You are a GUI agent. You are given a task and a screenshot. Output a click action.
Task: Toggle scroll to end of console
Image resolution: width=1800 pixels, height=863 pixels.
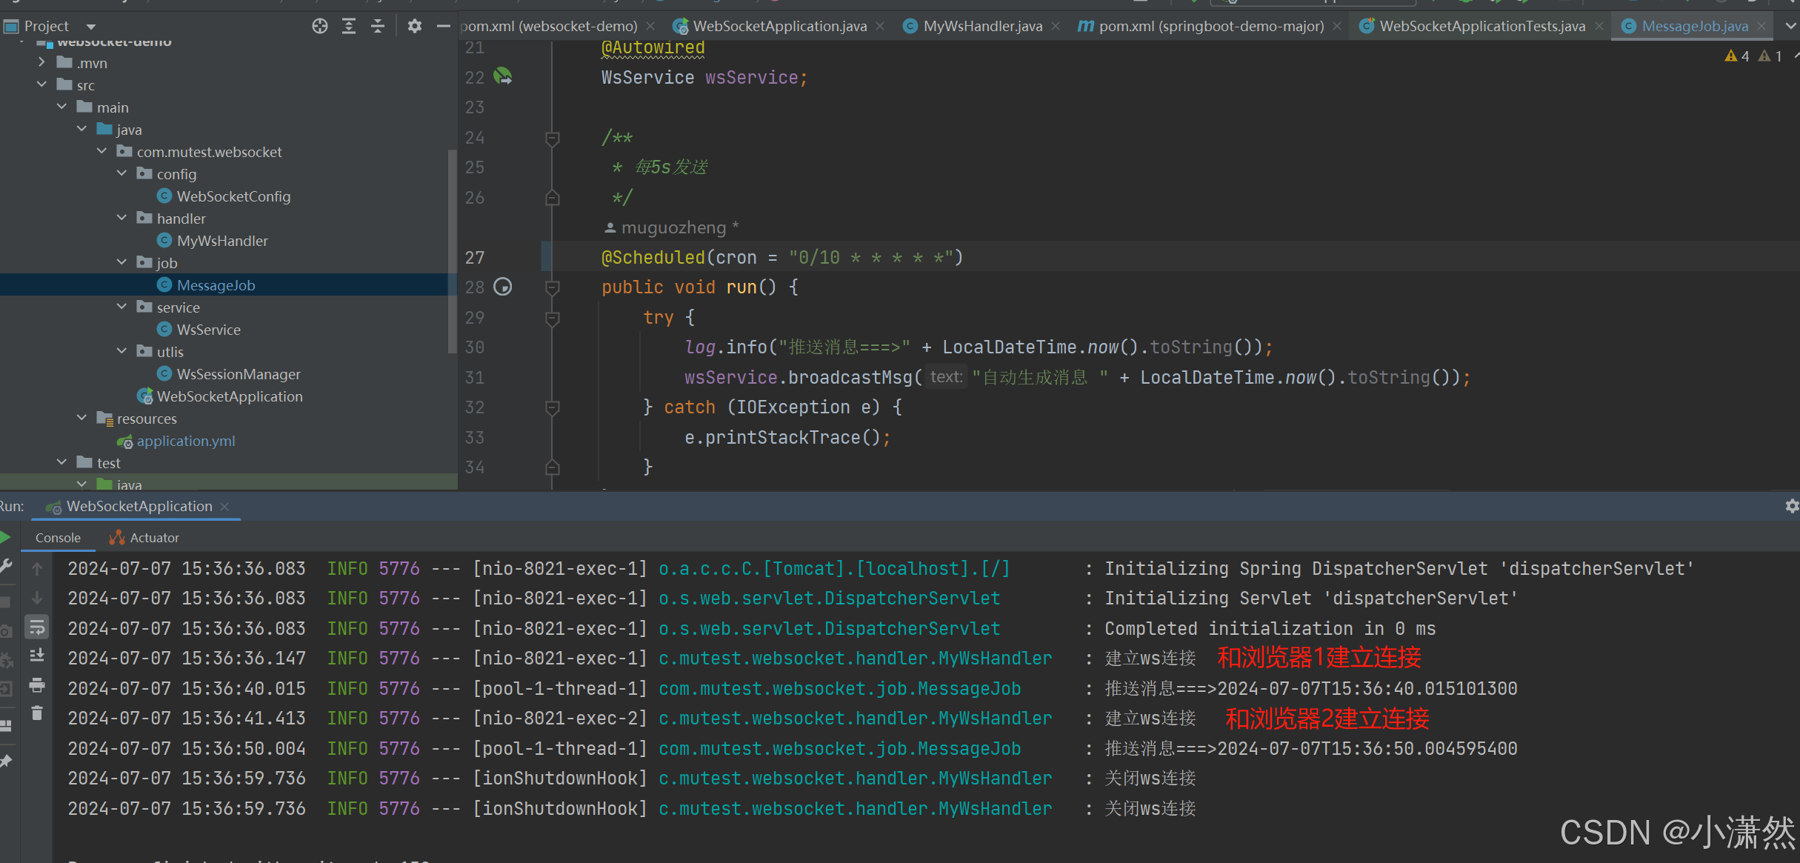pyautogui.click(x=37, y=656)
